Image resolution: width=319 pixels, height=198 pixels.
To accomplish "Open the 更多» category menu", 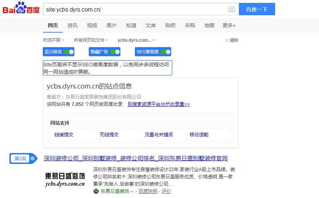I will 229,26.
